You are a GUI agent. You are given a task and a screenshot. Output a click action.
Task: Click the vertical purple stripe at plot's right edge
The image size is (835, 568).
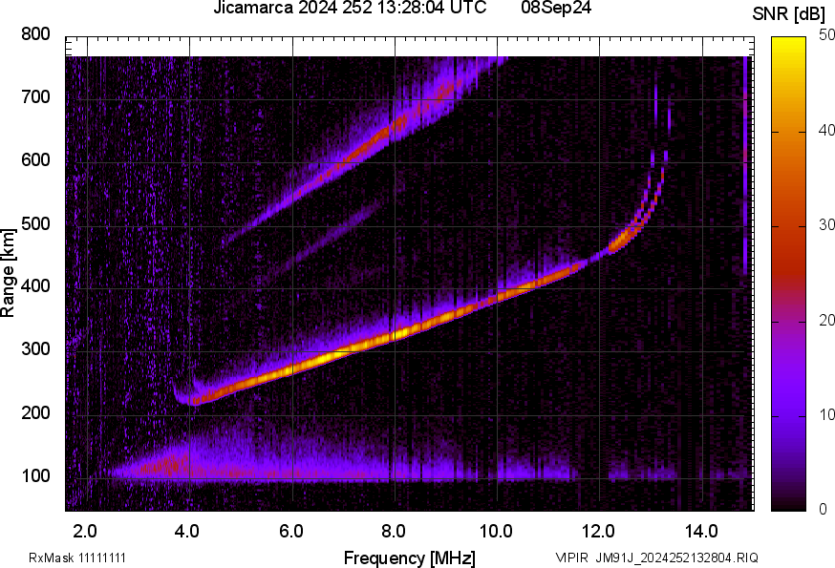[x=745, y=162]
